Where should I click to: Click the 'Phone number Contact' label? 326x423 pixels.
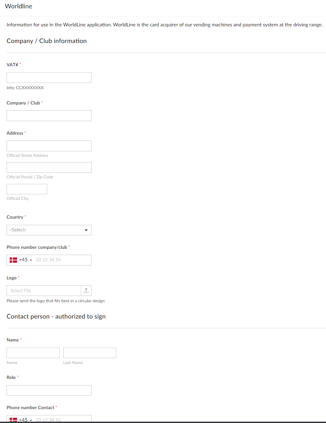pos(31,407)
